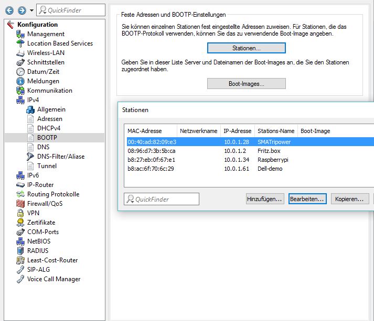This screenshot has height=321, width=374.
Task: Click the DNS-Filter/Aliase filter icon
Action: (30, 157)
